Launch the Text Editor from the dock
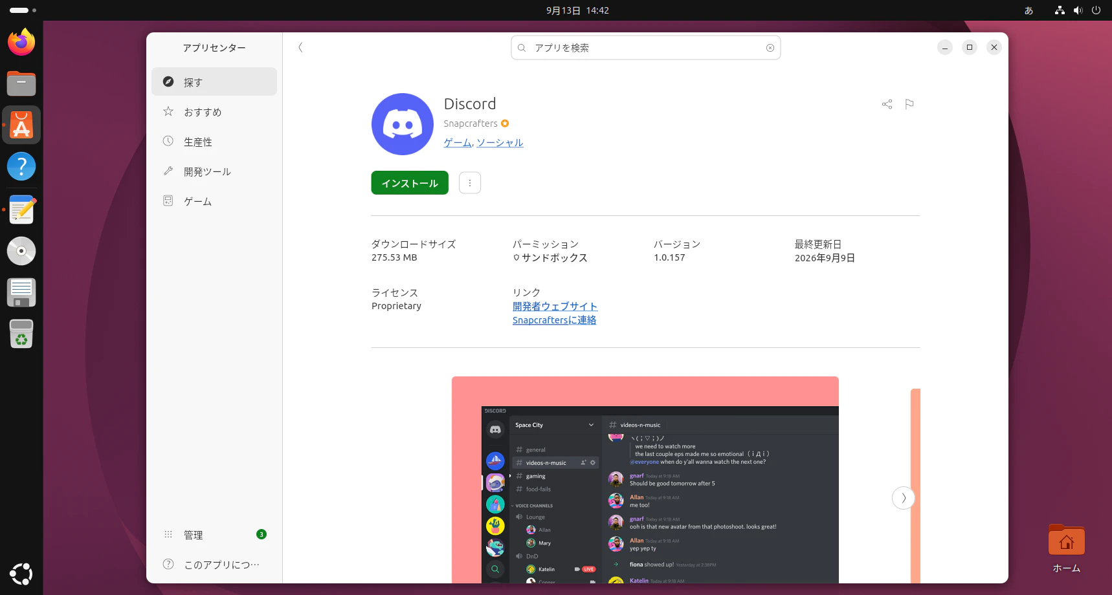The image size is (1112, 595). (x=21, y=210)
